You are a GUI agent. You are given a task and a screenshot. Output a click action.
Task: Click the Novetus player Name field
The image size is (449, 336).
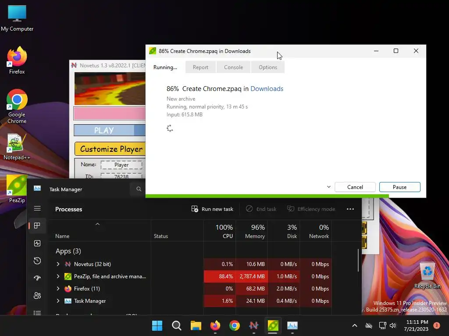[x=121, y=165]
